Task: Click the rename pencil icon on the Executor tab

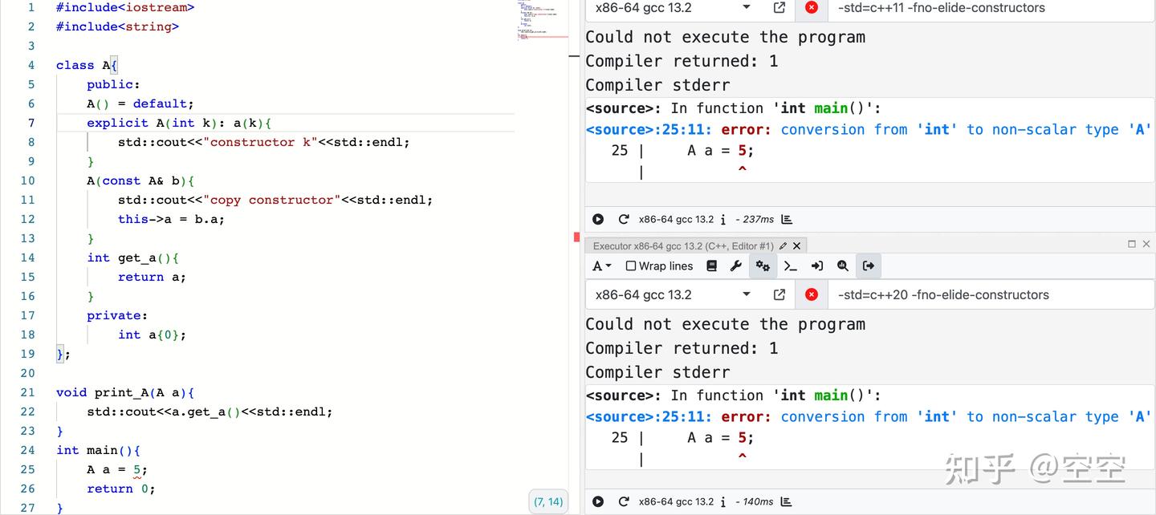Action: 783,245
